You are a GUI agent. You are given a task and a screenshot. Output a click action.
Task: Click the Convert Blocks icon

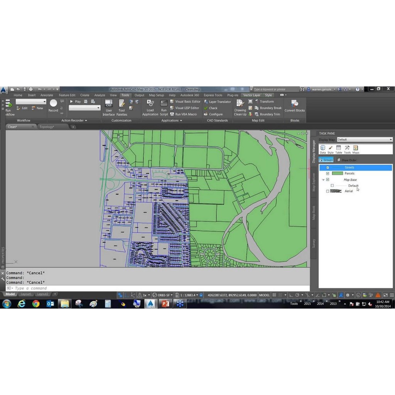295,105
